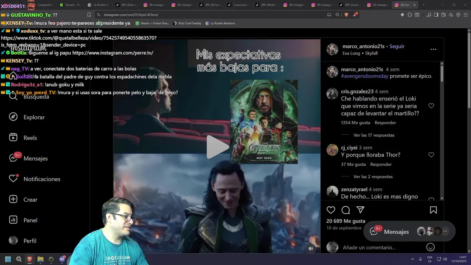Open the Eva Long • Skyfall audio link
Image resolution: width=471 pixels, height=265 pixels.
click(x=360, y=53)
